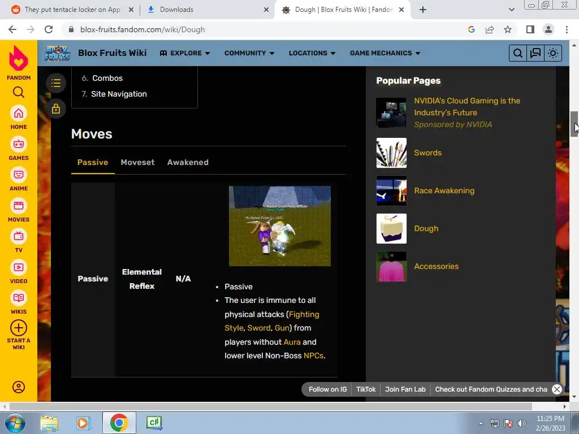Image resolution: width=579 pixels, height=434 pixels.
Task: Open the table of contents list icon
Action: (x=56, y=83)
